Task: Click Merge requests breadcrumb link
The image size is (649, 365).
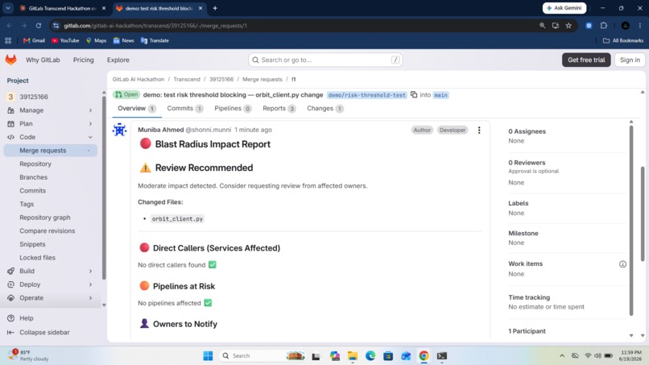Action: tap(262, 79)
